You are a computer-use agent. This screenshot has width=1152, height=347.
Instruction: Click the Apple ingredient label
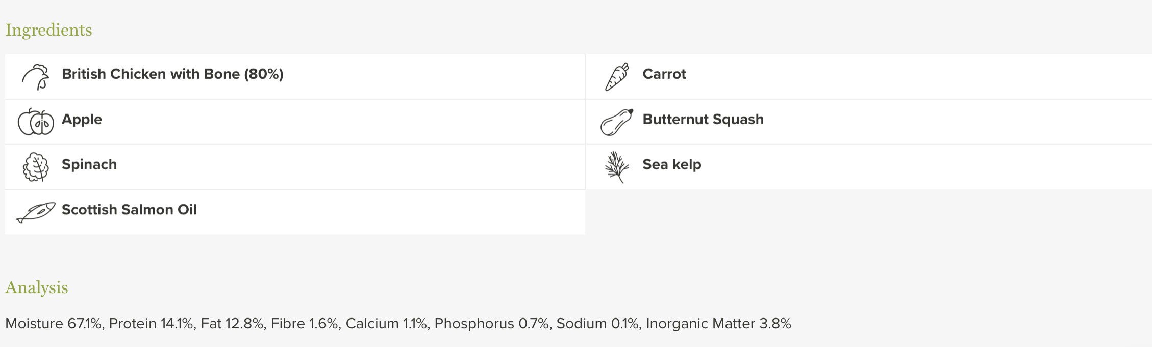(82, 120)
